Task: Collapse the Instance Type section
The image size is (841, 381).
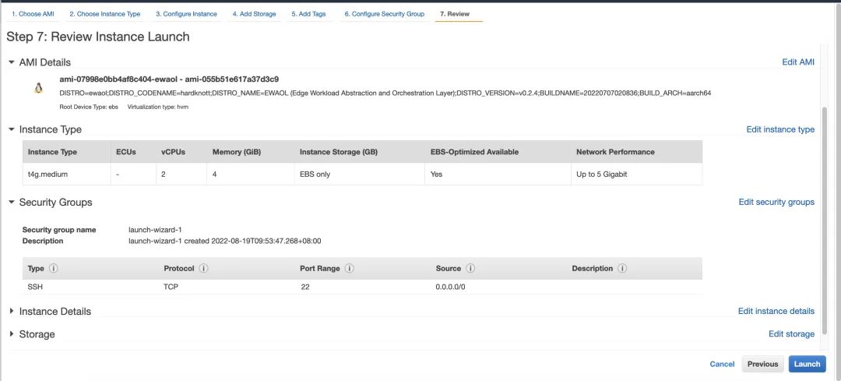Action: tap(12, 129)
